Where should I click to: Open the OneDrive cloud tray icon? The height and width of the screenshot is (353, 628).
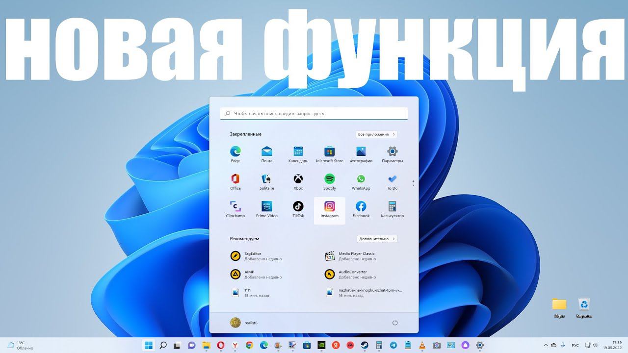coord(554,345)
